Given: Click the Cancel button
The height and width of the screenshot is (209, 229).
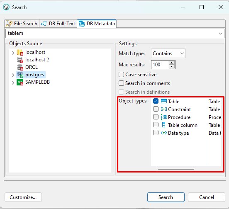Looking at the screenshot, I should pyautogui.click(x=207, y=197).
